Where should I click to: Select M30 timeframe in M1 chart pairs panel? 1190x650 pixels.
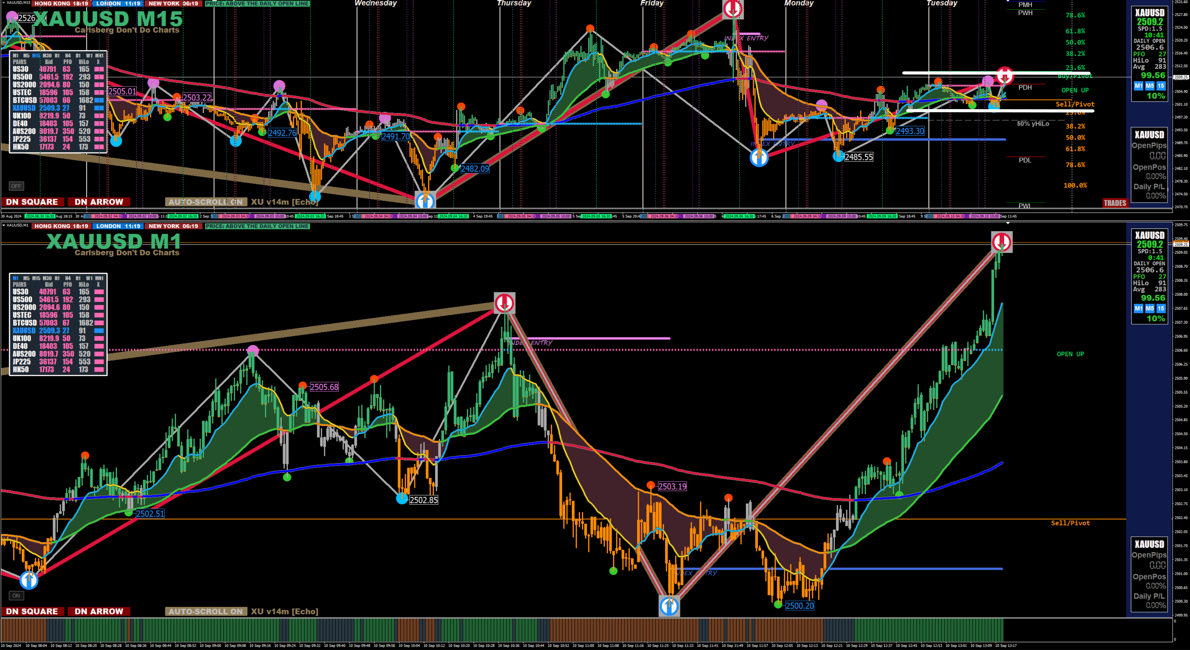(47, 278)
